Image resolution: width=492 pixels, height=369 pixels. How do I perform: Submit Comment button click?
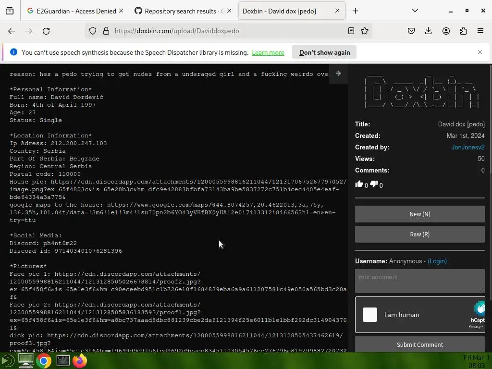[x=419, y=344]
